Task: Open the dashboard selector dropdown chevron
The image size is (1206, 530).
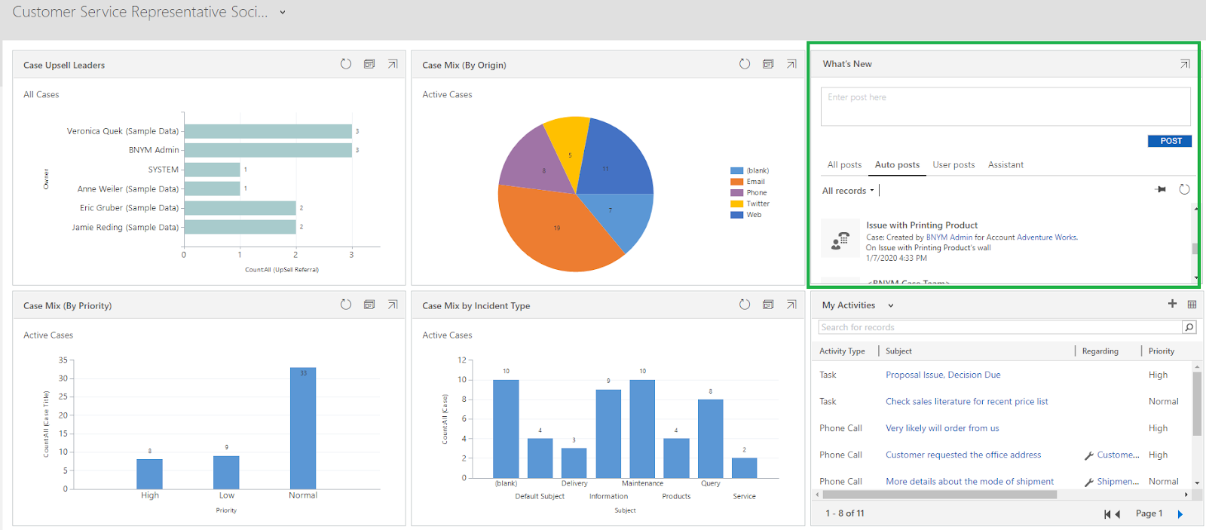Action: coord(283,12)
